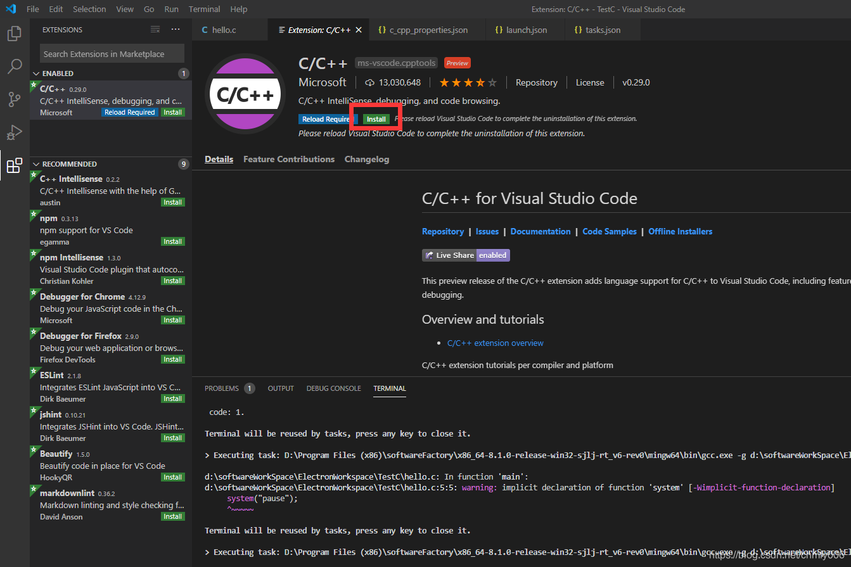Install the ESLint extension
The image size is (851, 567).
173,399
